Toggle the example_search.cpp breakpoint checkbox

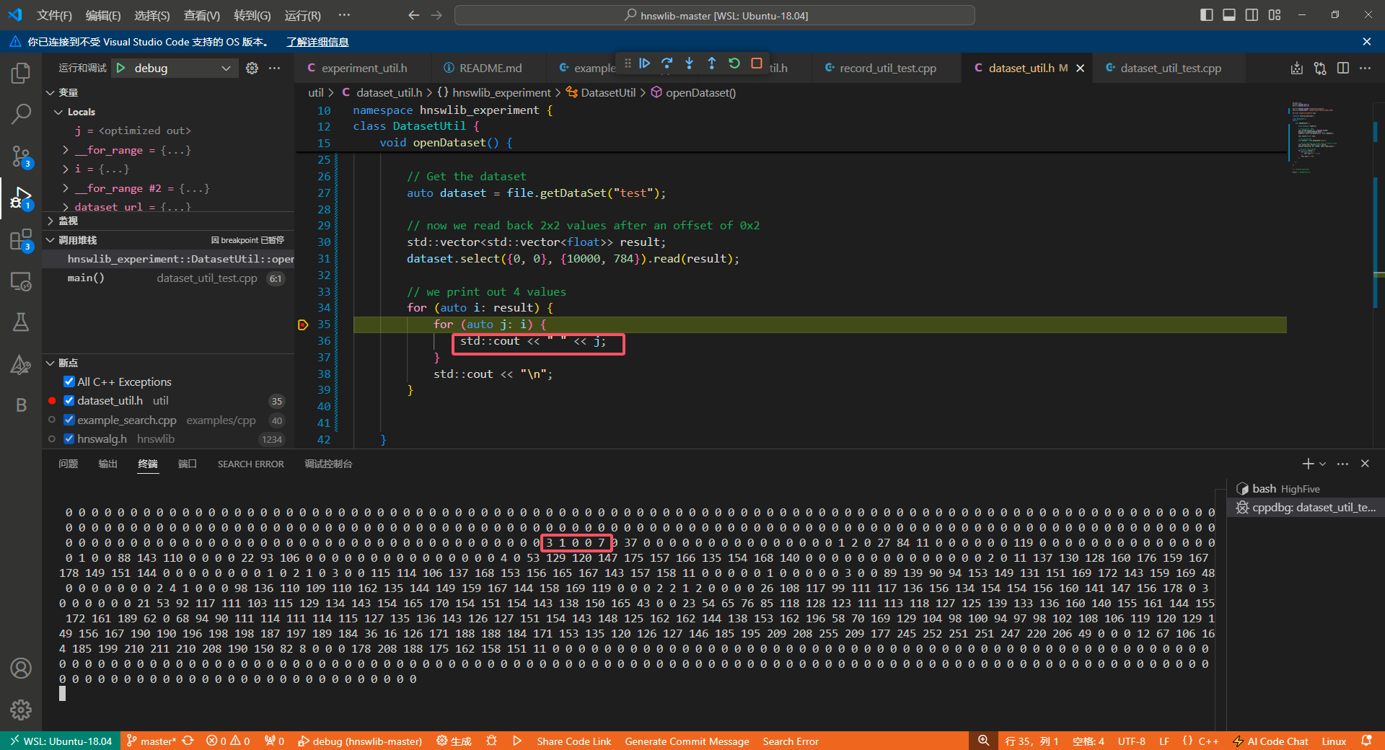pyautogui.click(x=69, y=420)
